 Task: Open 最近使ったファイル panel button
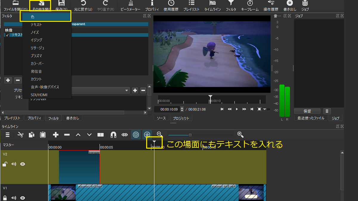(x=310, y=118)
